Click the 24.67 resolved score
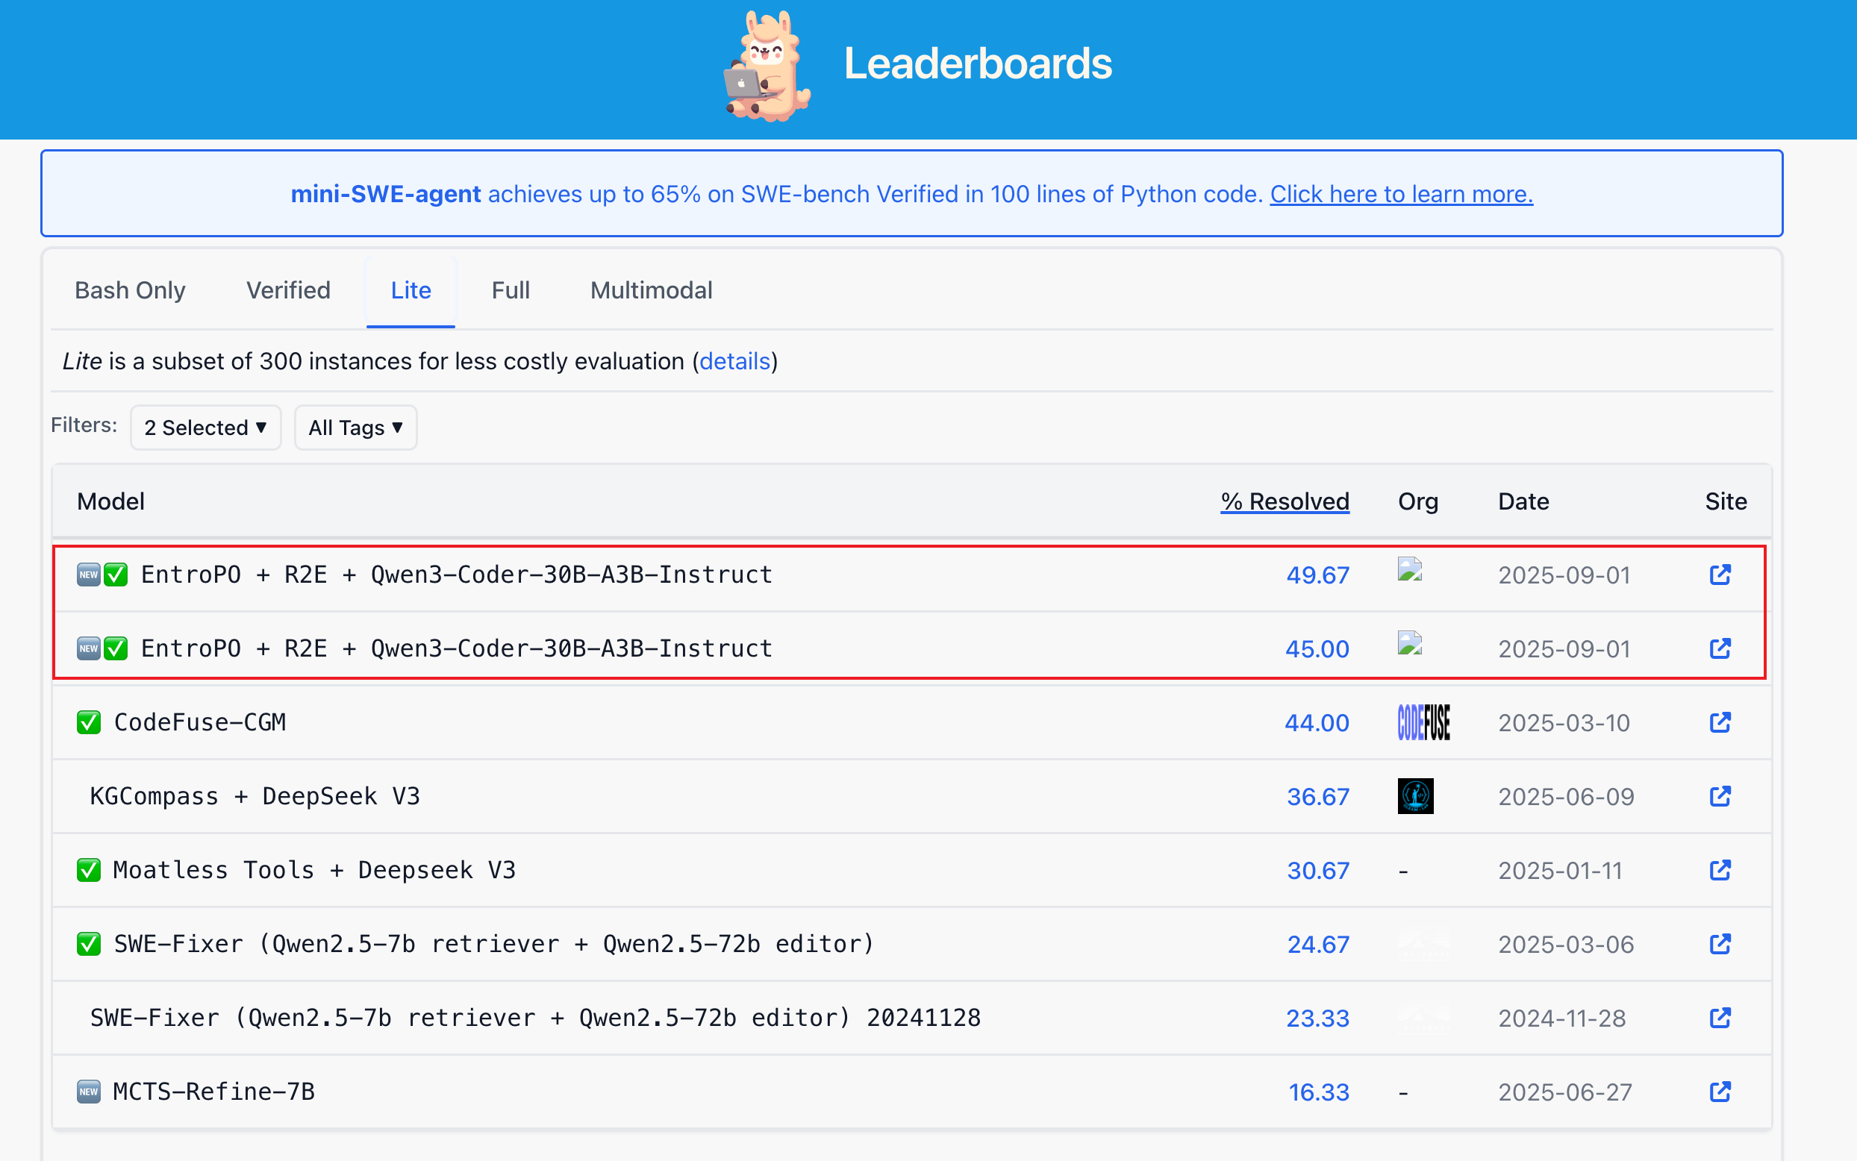Viewport: 1857px width, 1161px height. [x=1318, y=944]
